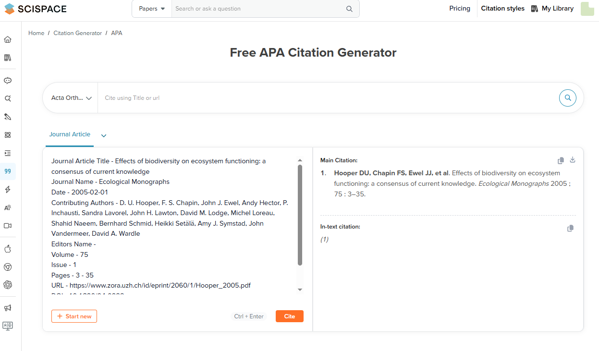Screen dimensions: 599x351
Task: Expand the source type chevron
Action: (x=104, y=135)
